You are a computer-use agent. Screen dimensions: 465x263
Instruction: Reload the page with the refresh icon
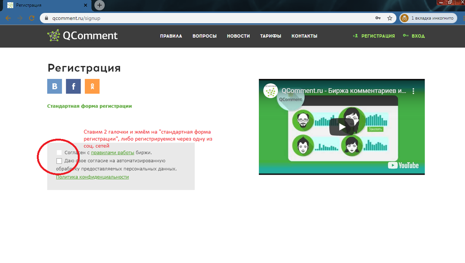click(32, 18)
